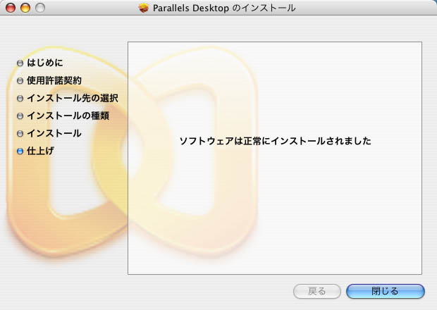Select the 仕上げ step label
Image resolution: width=437 pixels, height=310 pixels.
(x=40, y=151)
